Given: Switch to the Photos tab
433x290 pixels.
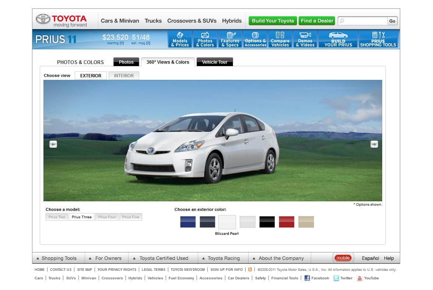Looking at the screenshot, I should [x=126, y=62].
